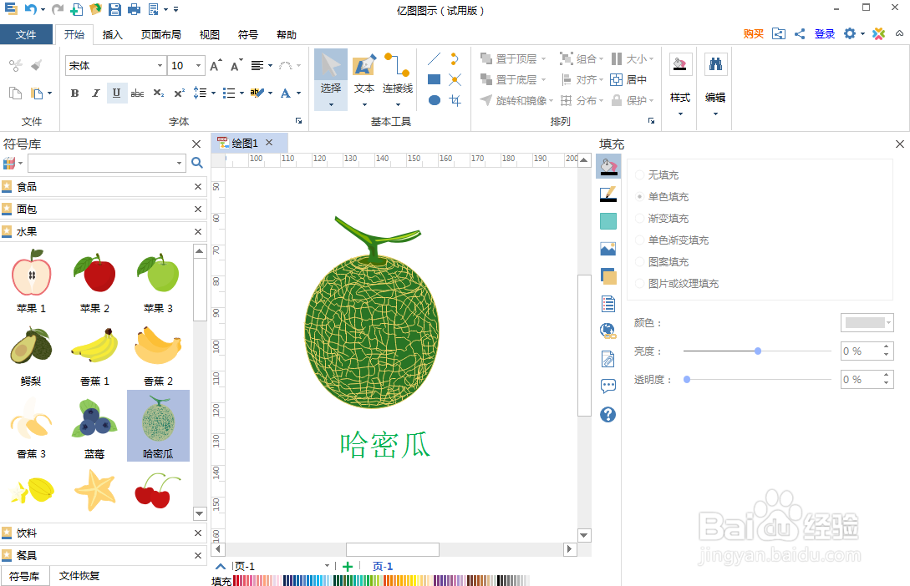Toggle Bold formatting
This screenshot has height=586, width=910.
tap(75, 93)
